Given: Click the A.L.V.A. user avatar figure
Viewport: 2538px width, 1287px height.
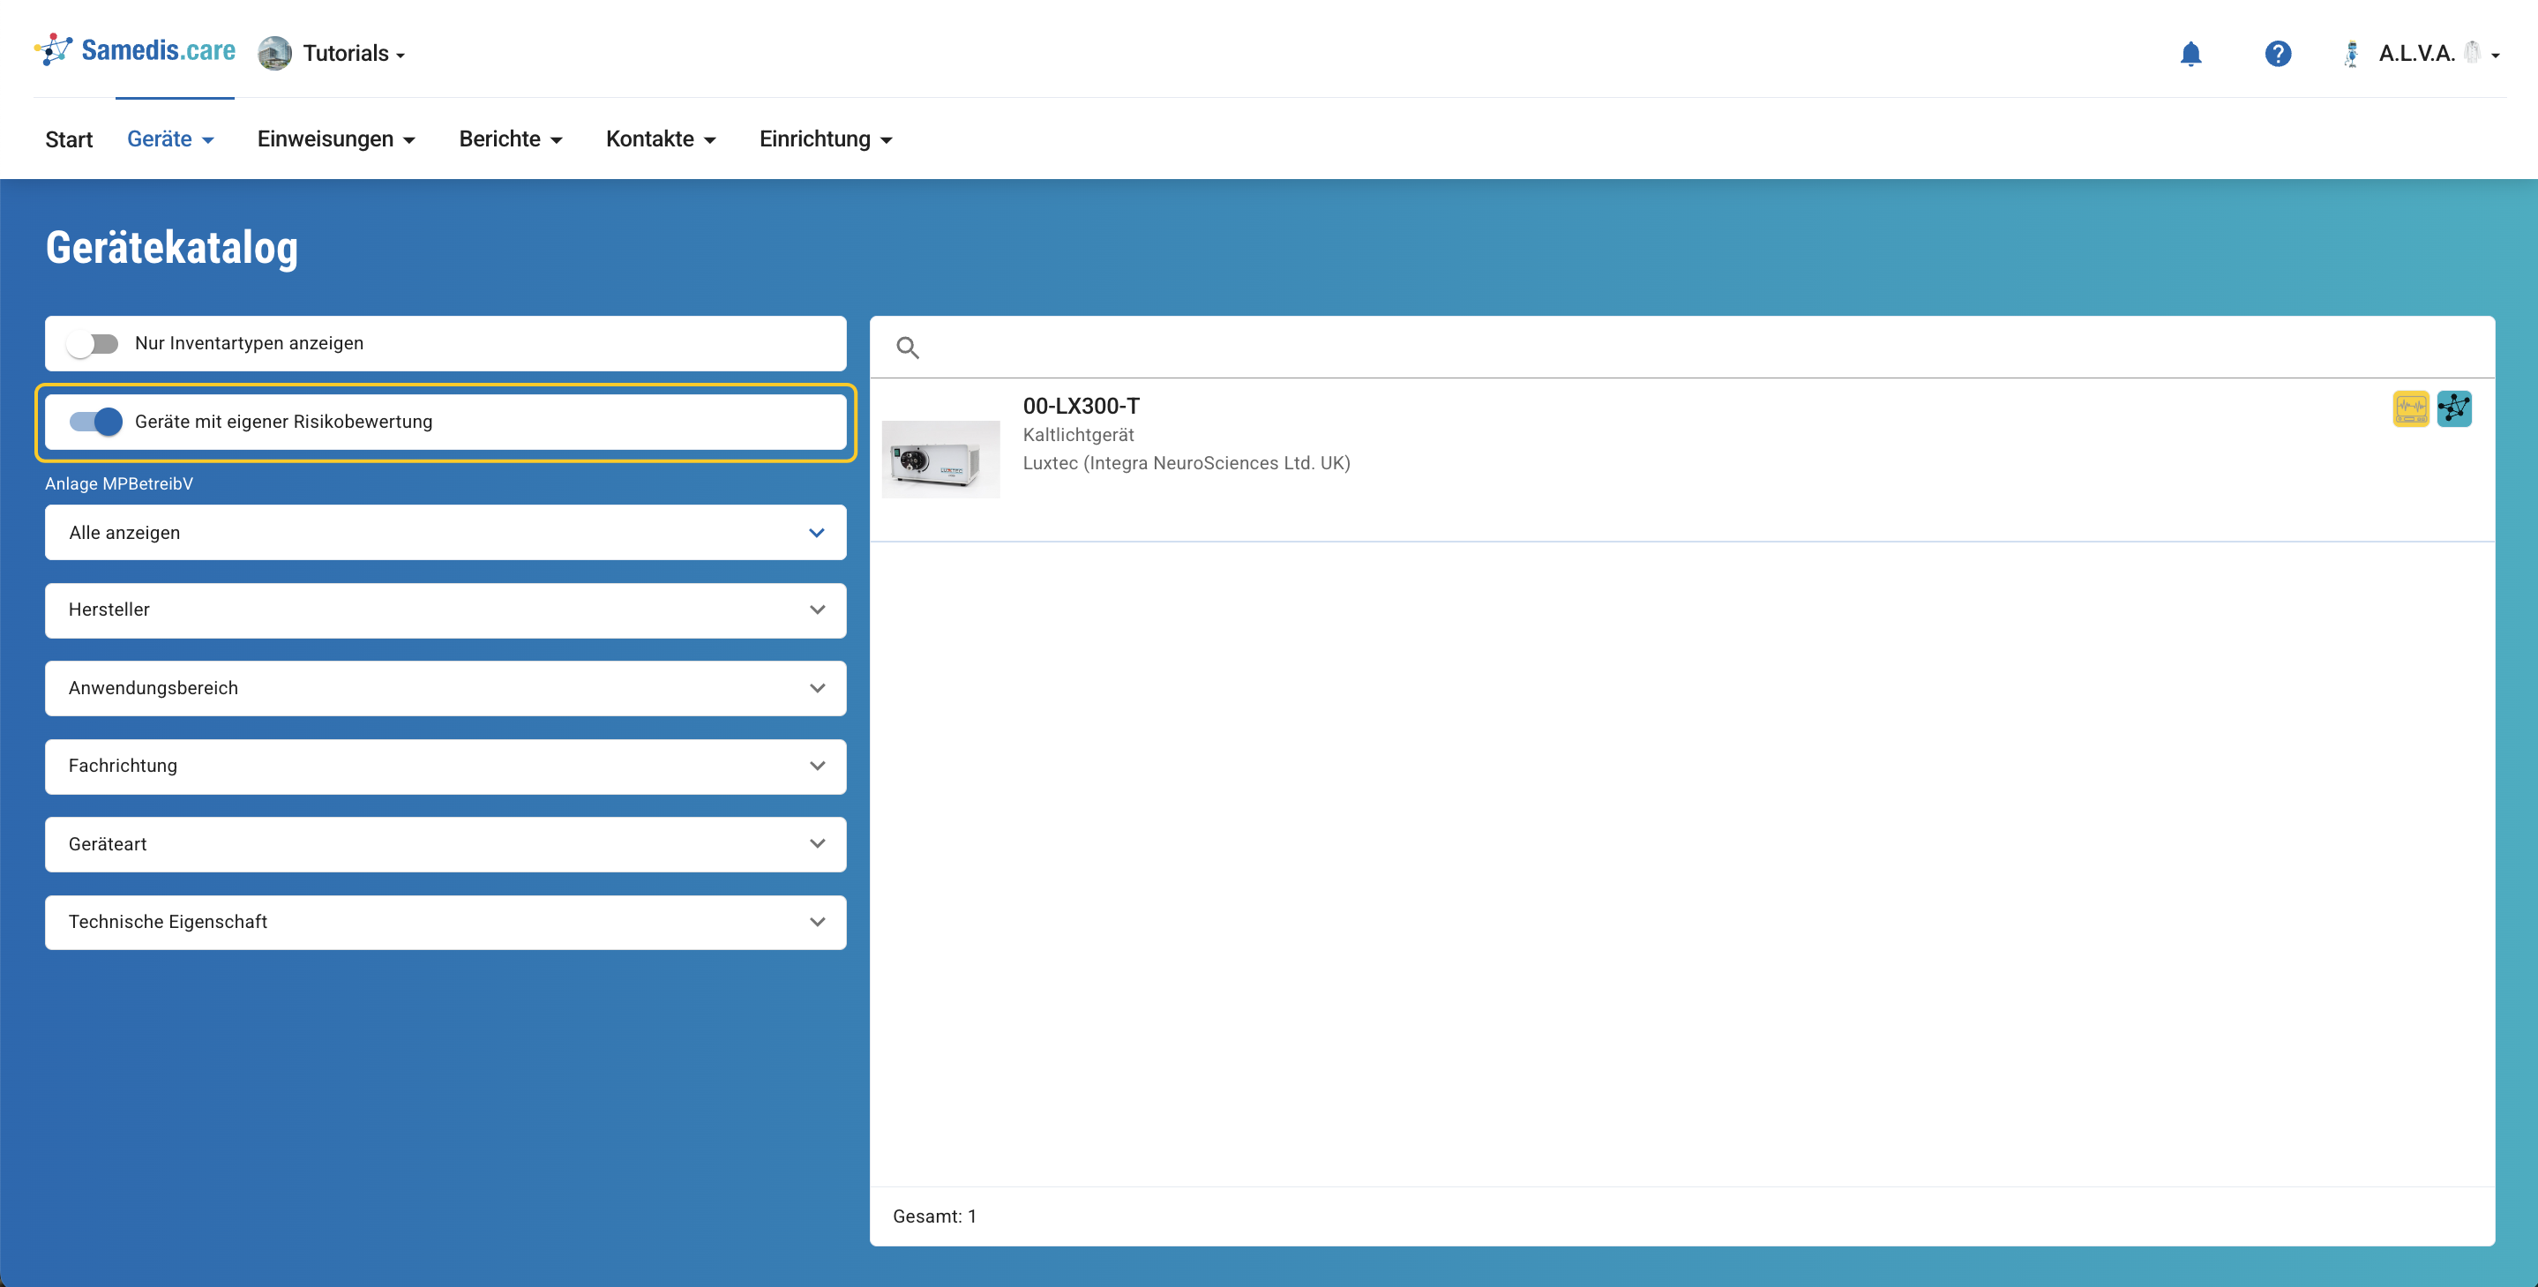Looking at the screenshot, I should point(2352,53).
